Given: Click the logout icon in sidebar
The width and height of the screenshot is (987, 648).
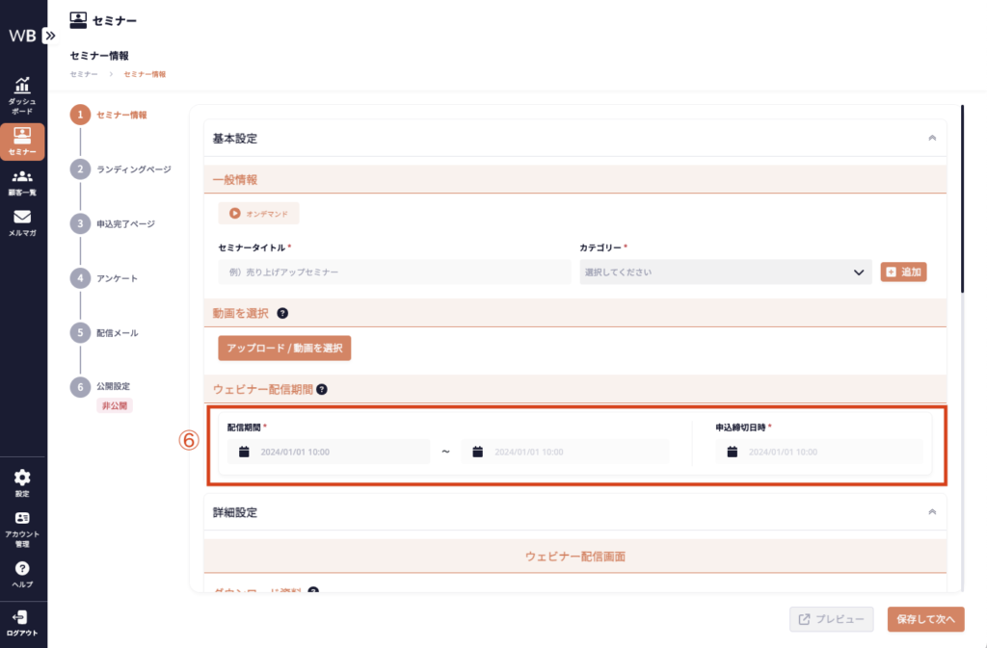Looking at the screenshot, I should [22, 622].
